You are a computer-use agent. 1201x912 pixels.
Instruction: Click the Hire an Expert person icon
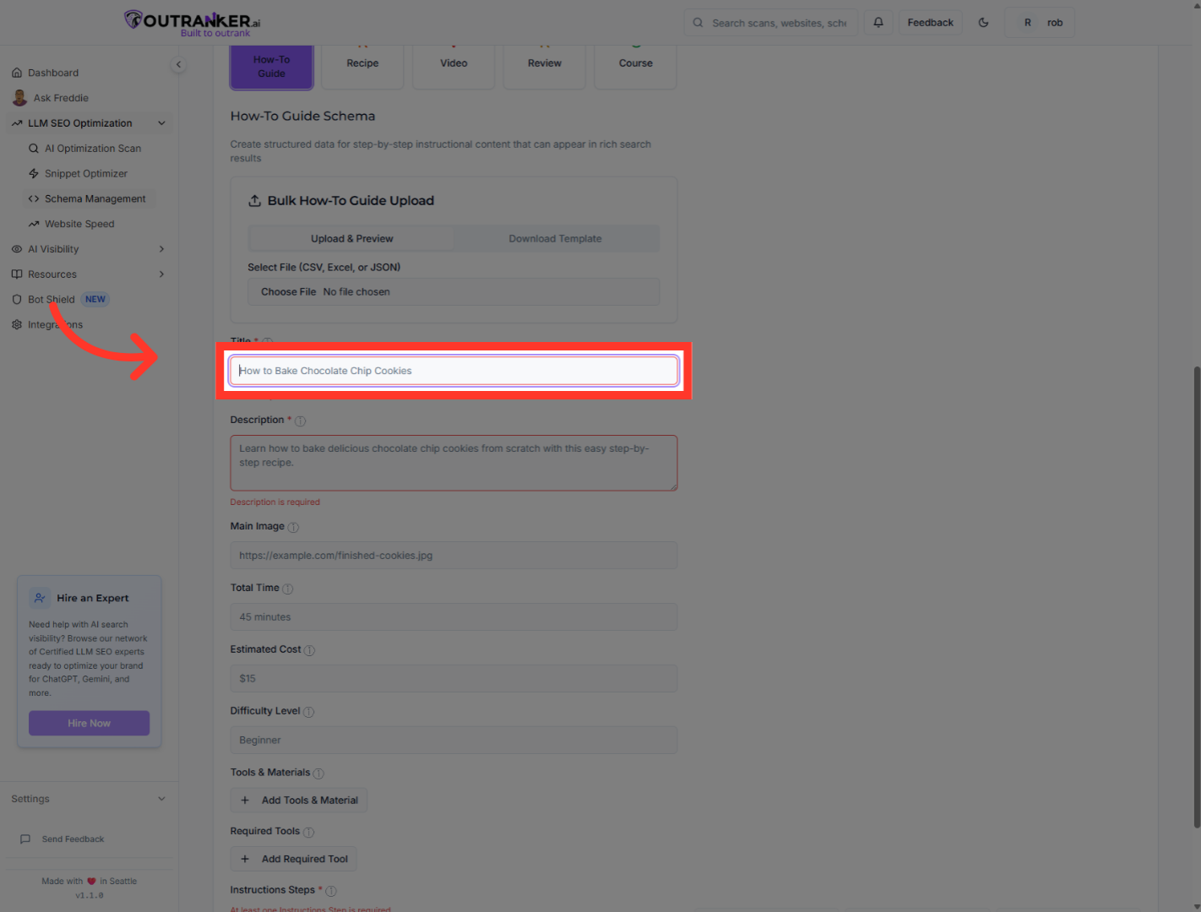(40, 598)
